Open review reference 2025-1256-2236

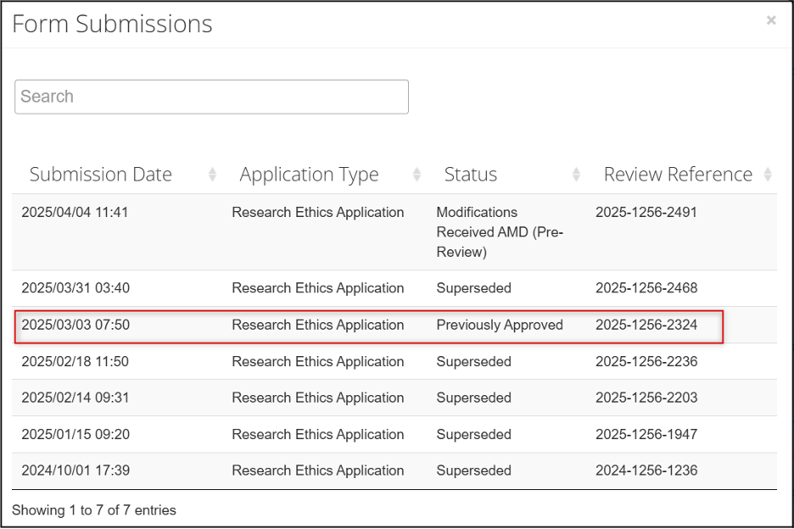(646, 361)
